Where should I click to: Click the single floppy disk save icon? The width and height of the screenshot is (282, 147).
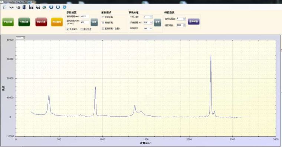click(31, 7)
